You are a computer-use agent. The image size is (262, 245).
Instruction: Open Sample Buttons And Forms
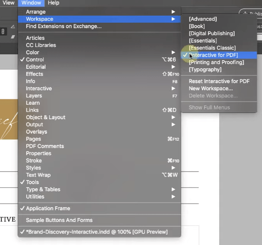pos(99,220)
